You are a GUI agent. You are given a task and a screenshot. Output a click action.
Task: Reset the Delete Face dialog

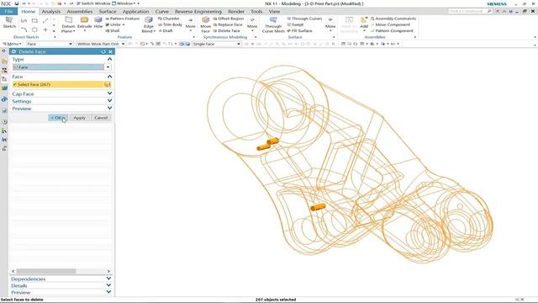pos(103,51)
